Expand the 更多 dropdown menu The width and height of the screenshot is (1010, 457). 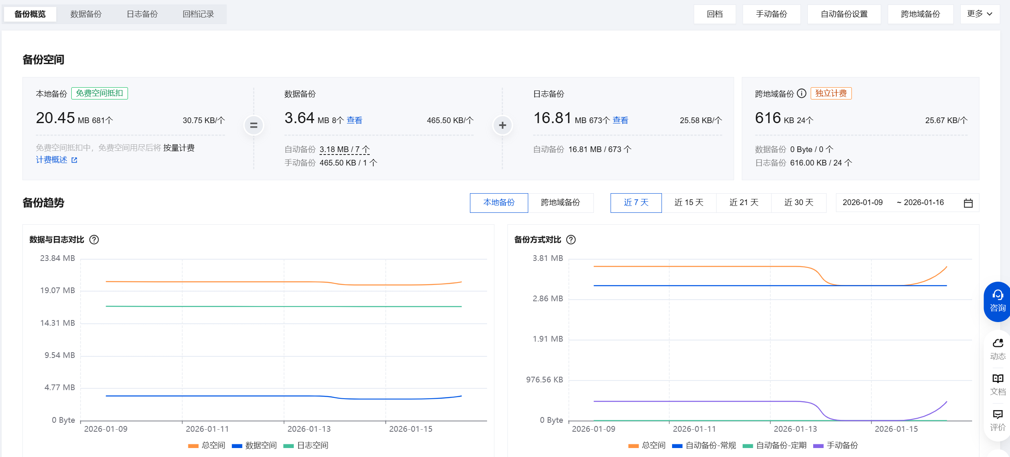979,14
